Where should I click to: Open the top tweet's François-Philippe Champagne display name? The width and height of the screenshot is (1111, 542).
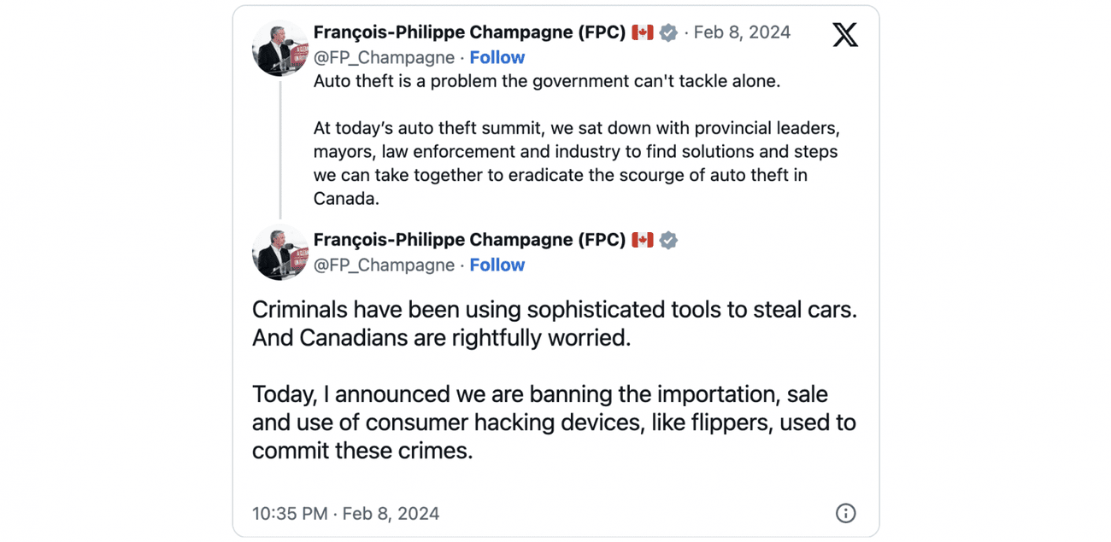tap(469, 32)
